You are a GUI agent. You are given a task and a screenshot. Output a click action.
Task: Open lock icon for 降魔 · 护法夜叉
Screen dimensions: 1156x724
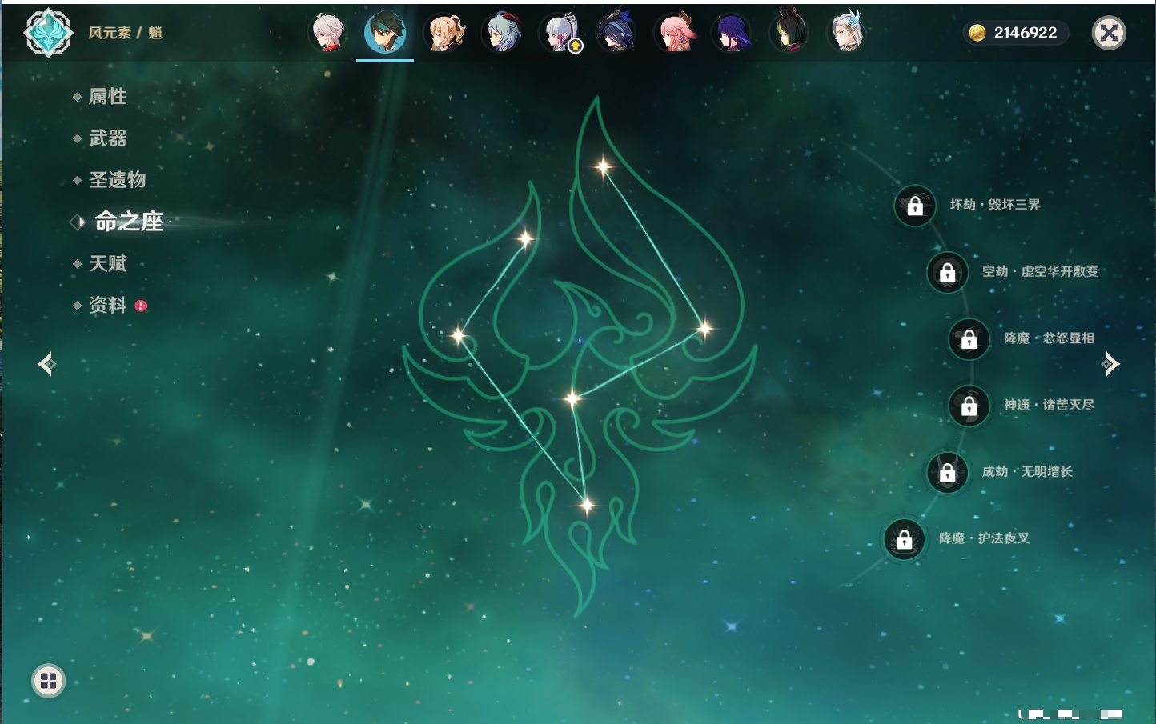pos(905,539)
